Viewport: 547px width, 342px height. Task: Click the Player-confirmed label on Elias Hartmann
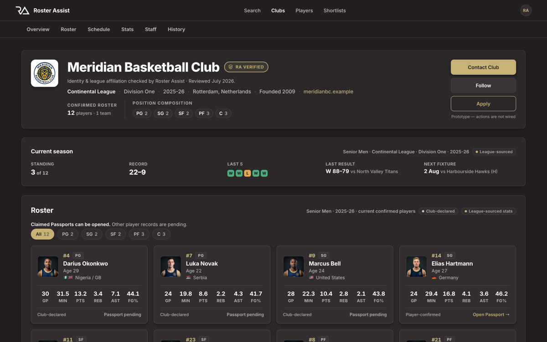423,315
